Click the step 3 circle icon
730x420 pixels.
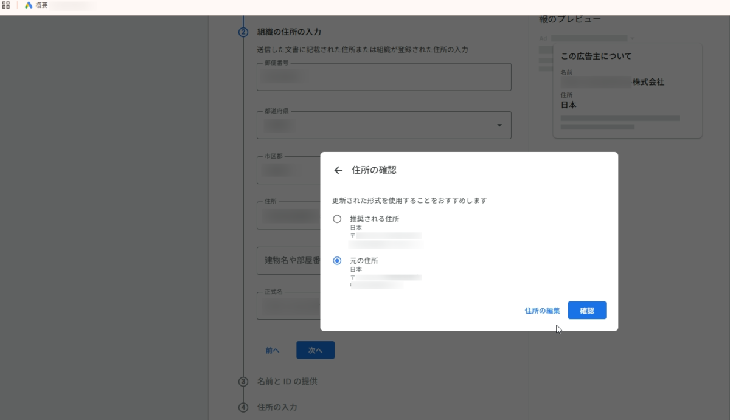click(x=243, y=382)
